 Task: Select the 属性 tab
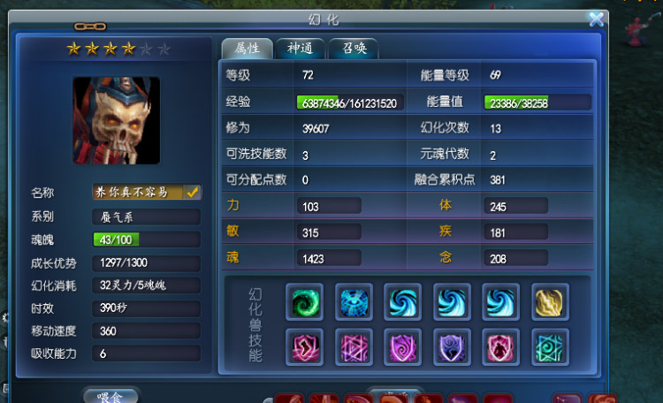click(248, 49)
